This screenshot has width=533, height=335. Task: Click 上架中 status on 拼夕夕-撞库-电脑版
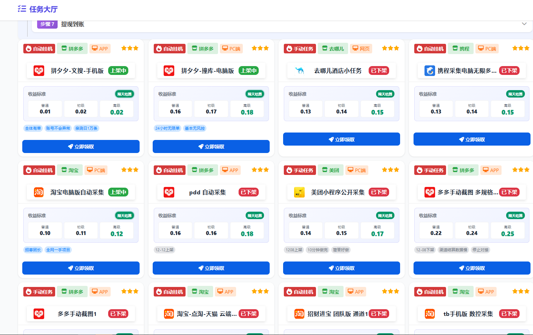pyautogui.click(x=249, y=71)
